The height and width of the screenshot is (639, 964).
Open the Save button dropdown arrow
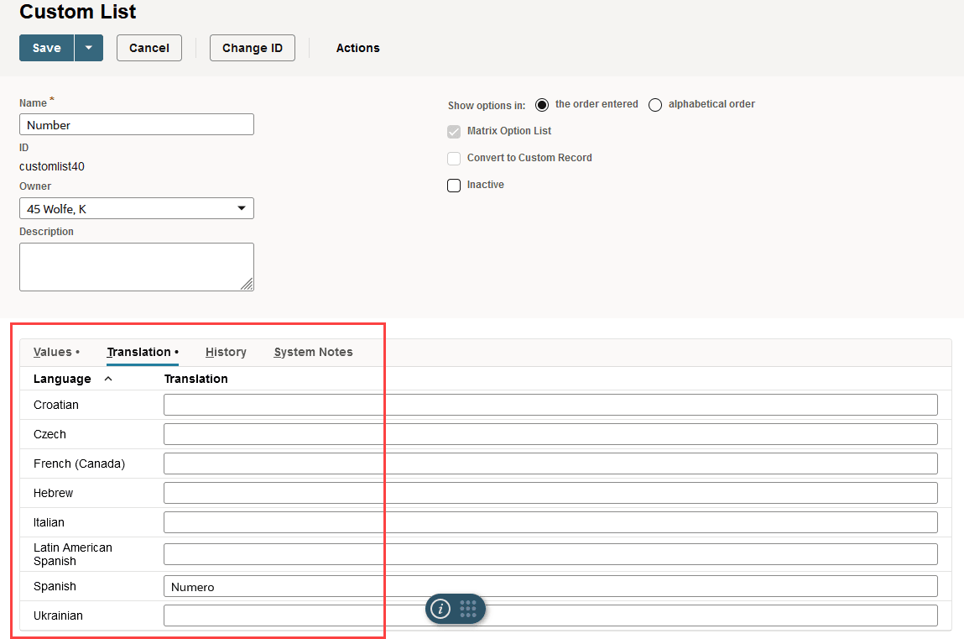point(89,48)
